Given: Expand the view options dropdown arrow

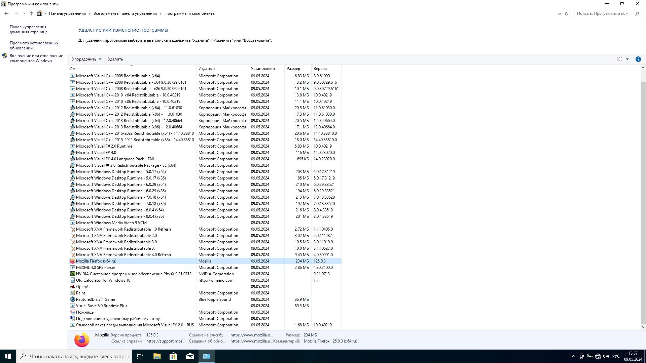Looking at the screenshot, I should 627,59.
